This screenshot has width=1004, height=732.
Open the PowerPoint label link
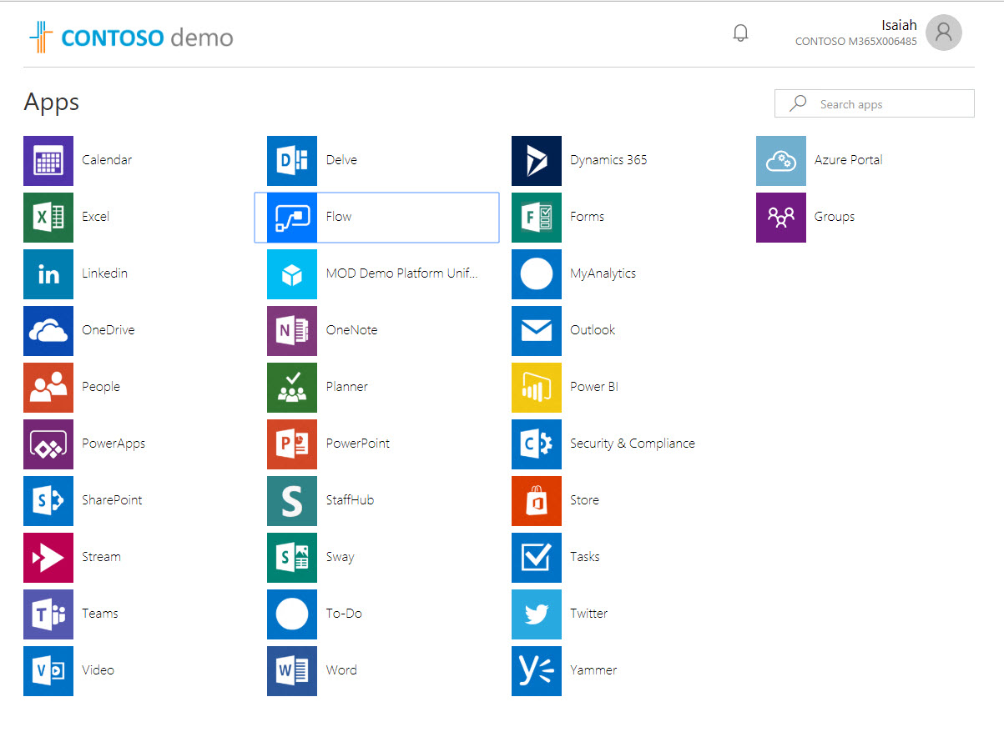358,444
